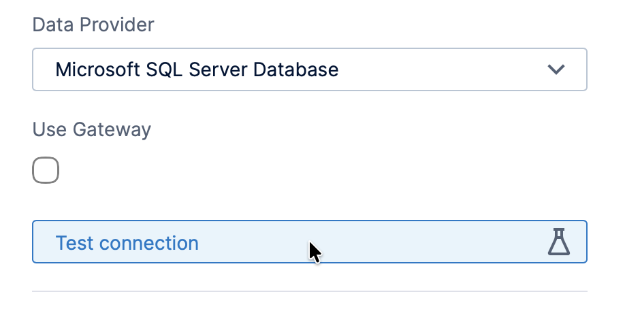Click the Use Gateway label
Image resolution: width=625 pixels, height=324 pixels.
coord(92,130)
